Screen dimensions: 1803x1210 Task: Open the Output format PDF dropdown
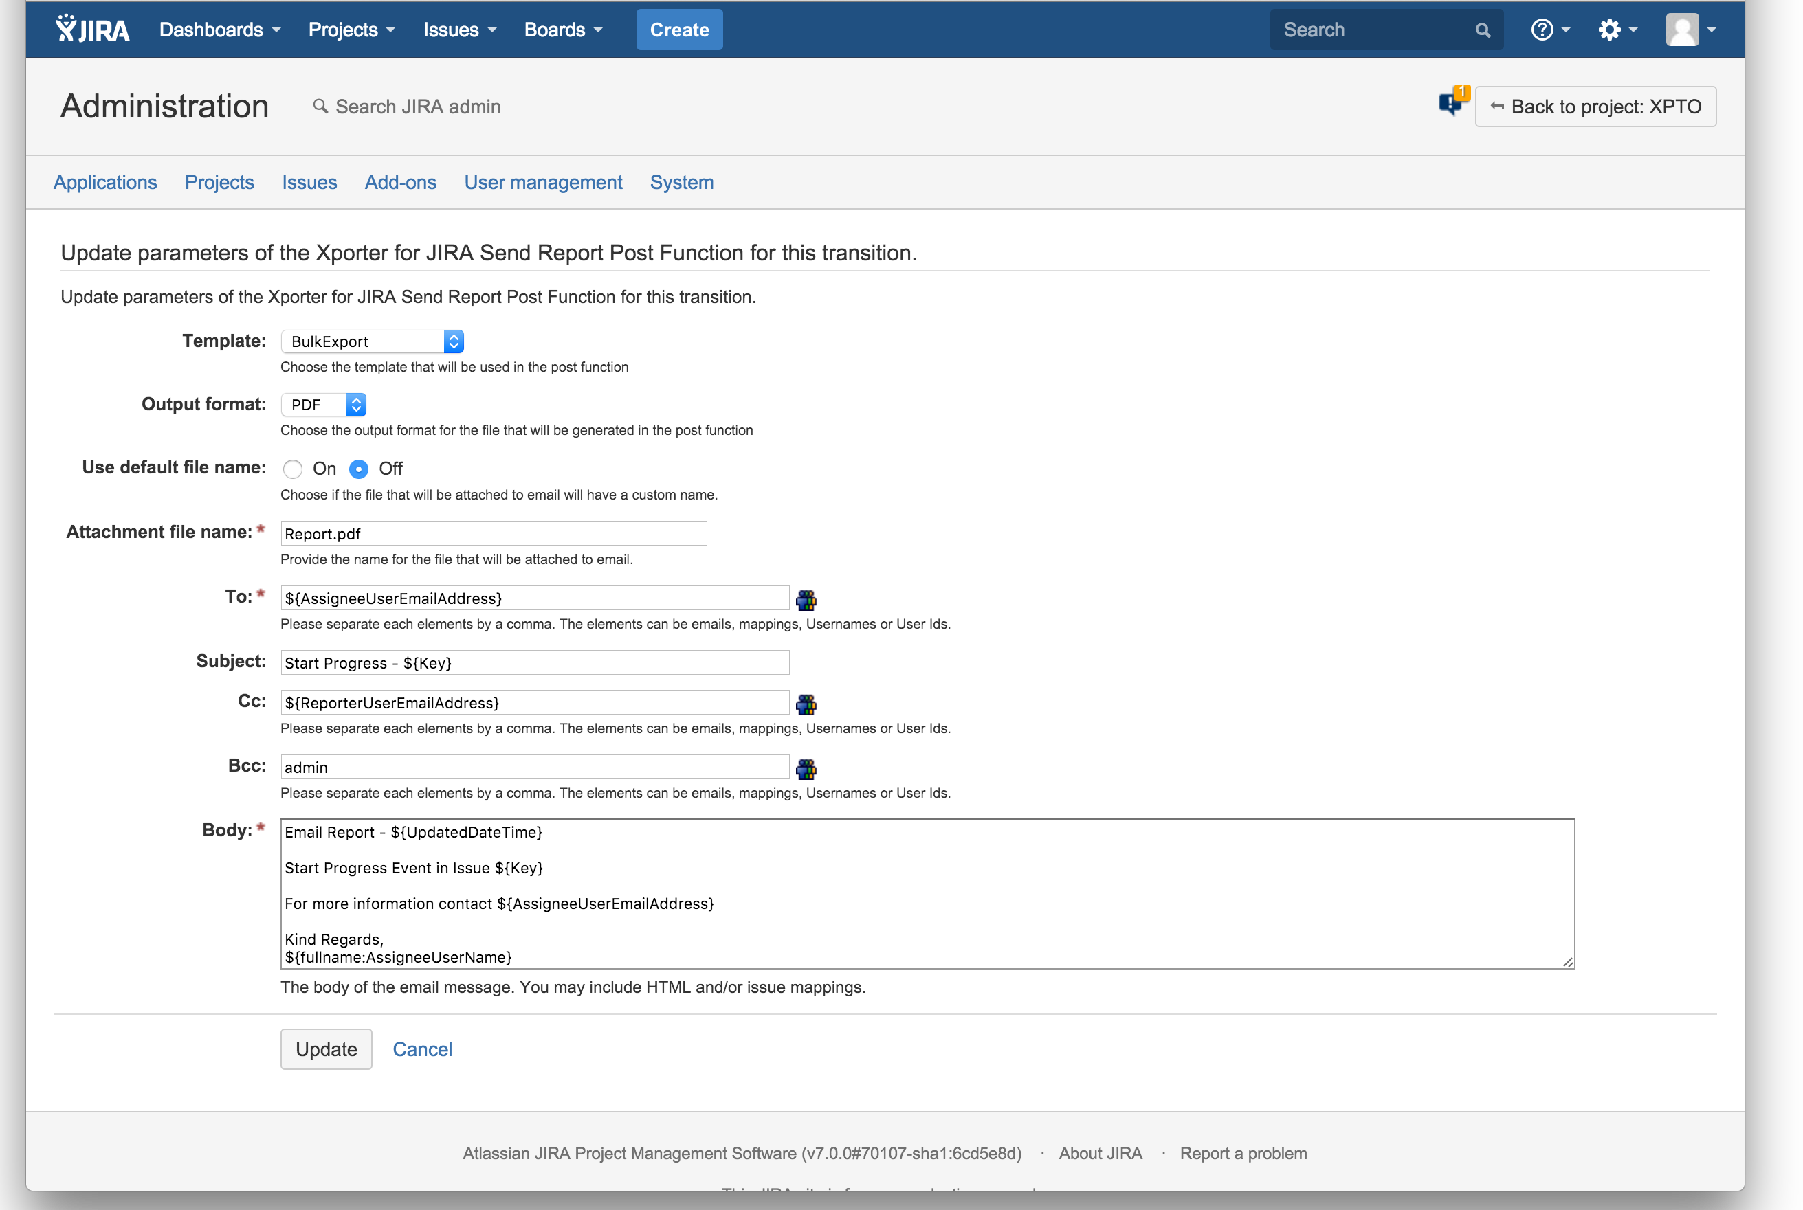pyautogui.click(x=323, y=404)
